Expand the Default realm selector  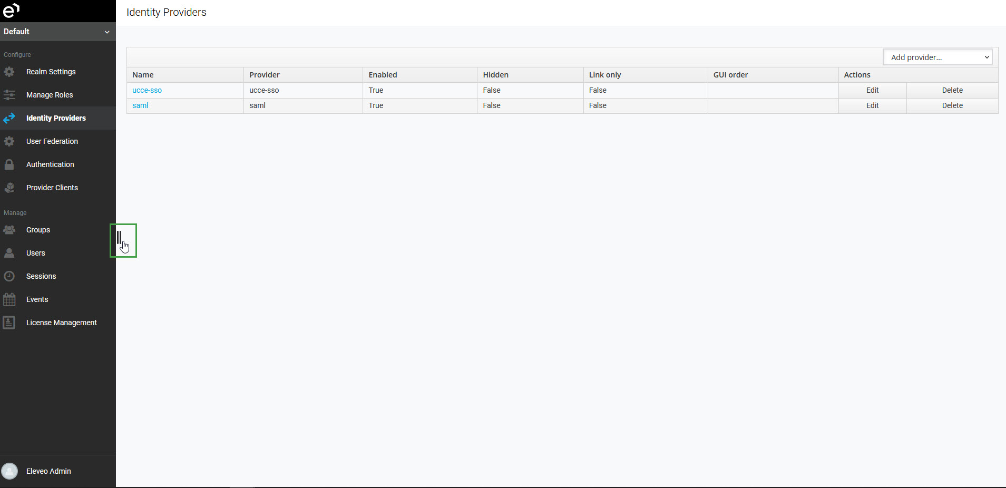[x=57, y=32]
